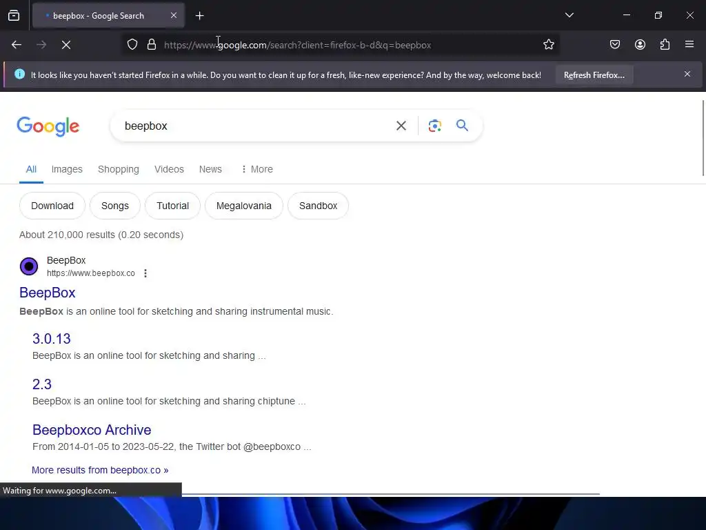Stop loading the page
Image resolution: width=706 pixels, height=530 pixels.
coord(66,45)
